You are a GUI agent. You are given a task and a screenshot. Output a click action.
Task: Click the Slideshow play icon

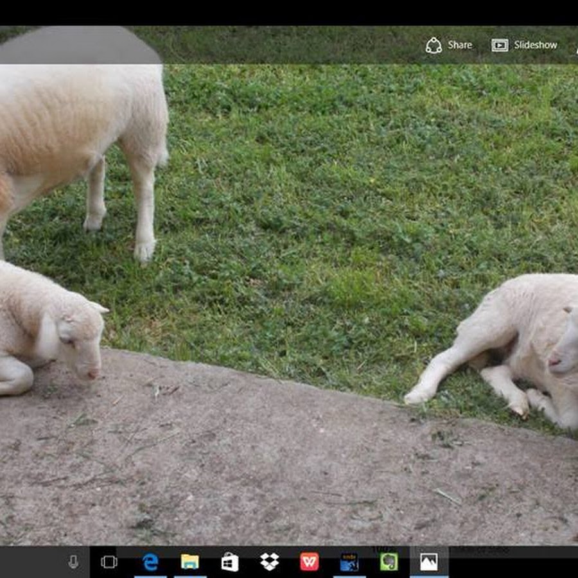500,46
